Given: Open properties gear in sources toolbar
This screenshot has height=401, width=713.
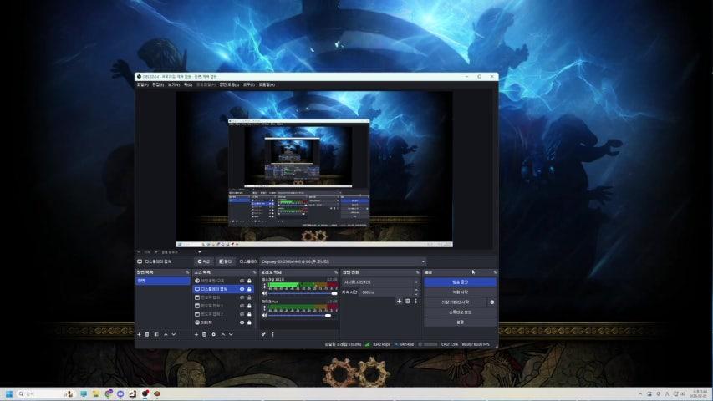Looking at the screenshot, I should coord(213,334).
